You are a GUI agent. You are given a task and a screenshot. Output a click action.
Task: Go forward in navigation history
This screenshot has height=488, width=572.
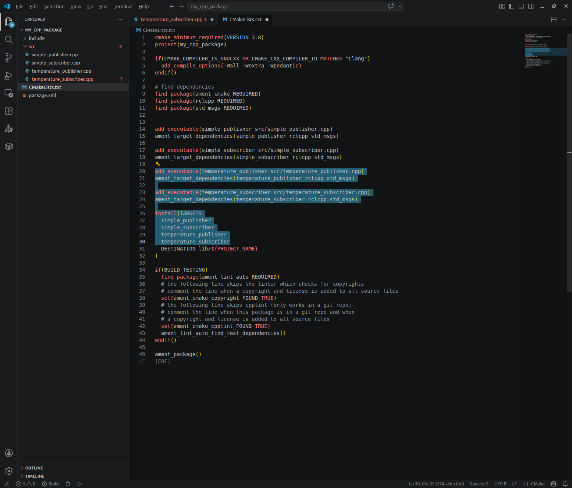tap(181, 6)
